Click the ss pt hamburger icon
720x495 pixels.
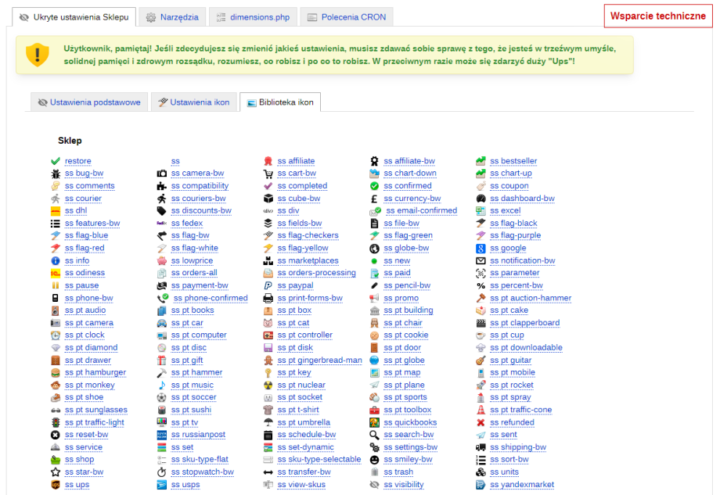click(56, 372)
